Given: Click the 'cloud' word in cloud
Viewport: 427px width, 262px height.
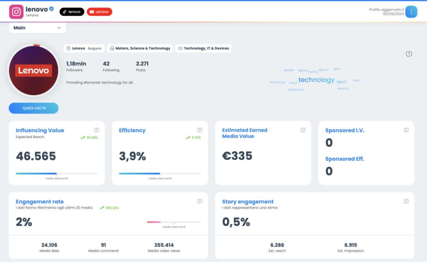Looking at the screenshot, I should tap(293, 83).
